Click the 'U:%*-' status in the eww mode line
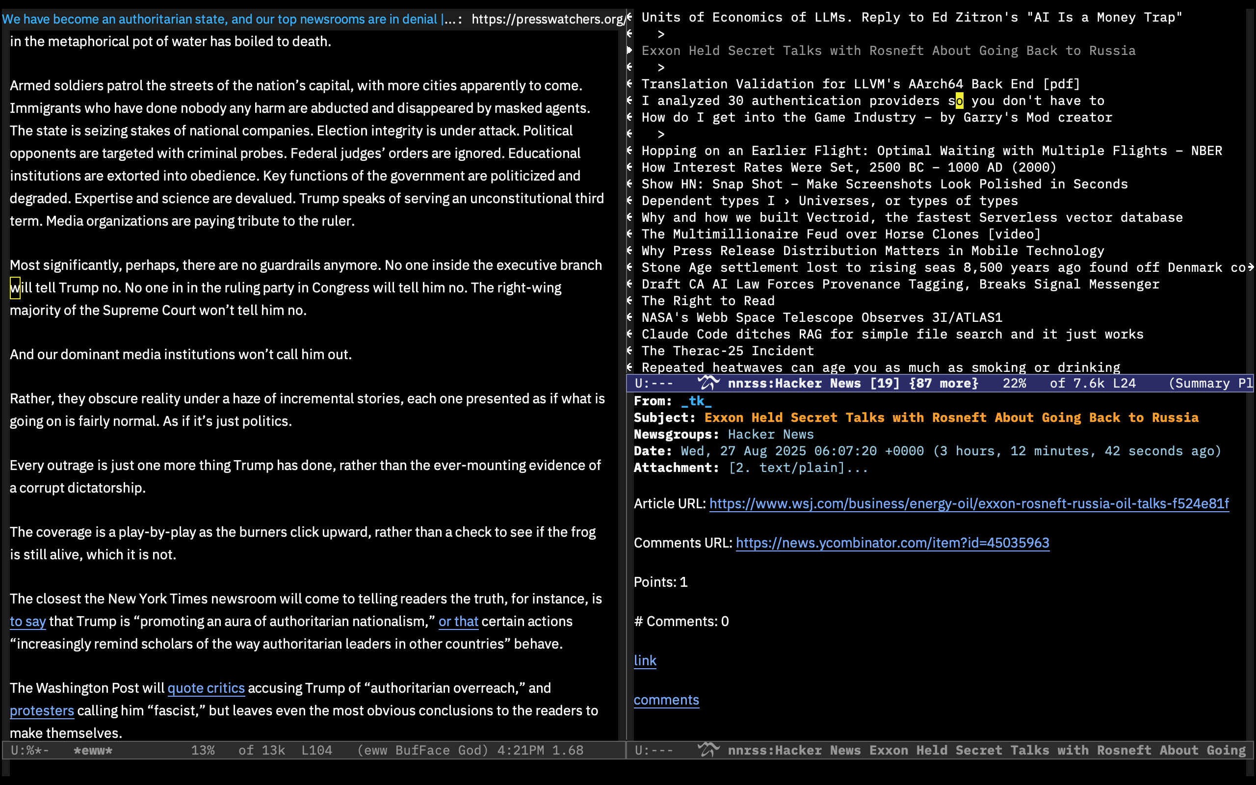 tap(29, 750)
